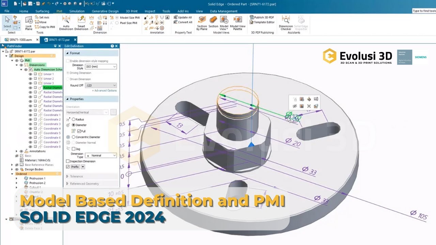This screenshot has height=245, width=436.
Task: Open the Round Off dropdown
Action: click(x=100, y=85)
